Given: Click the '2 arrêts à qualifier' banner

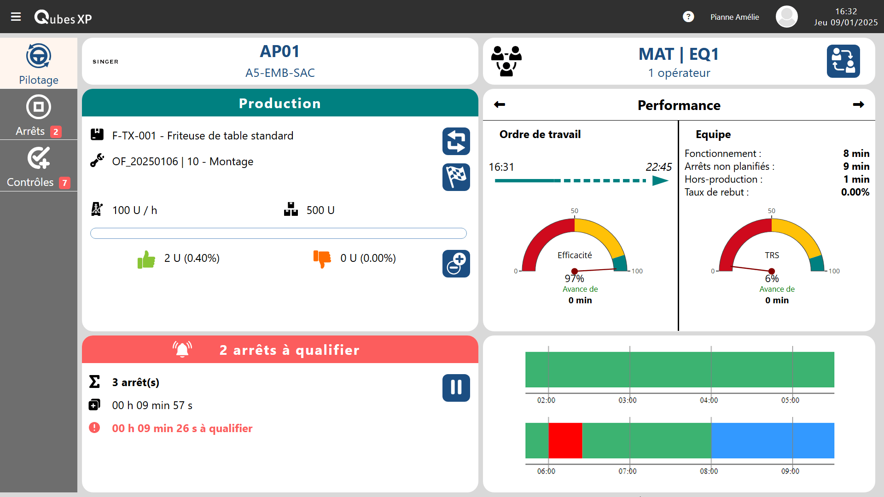Looking at the screenshot, I should tap(280, 350).
